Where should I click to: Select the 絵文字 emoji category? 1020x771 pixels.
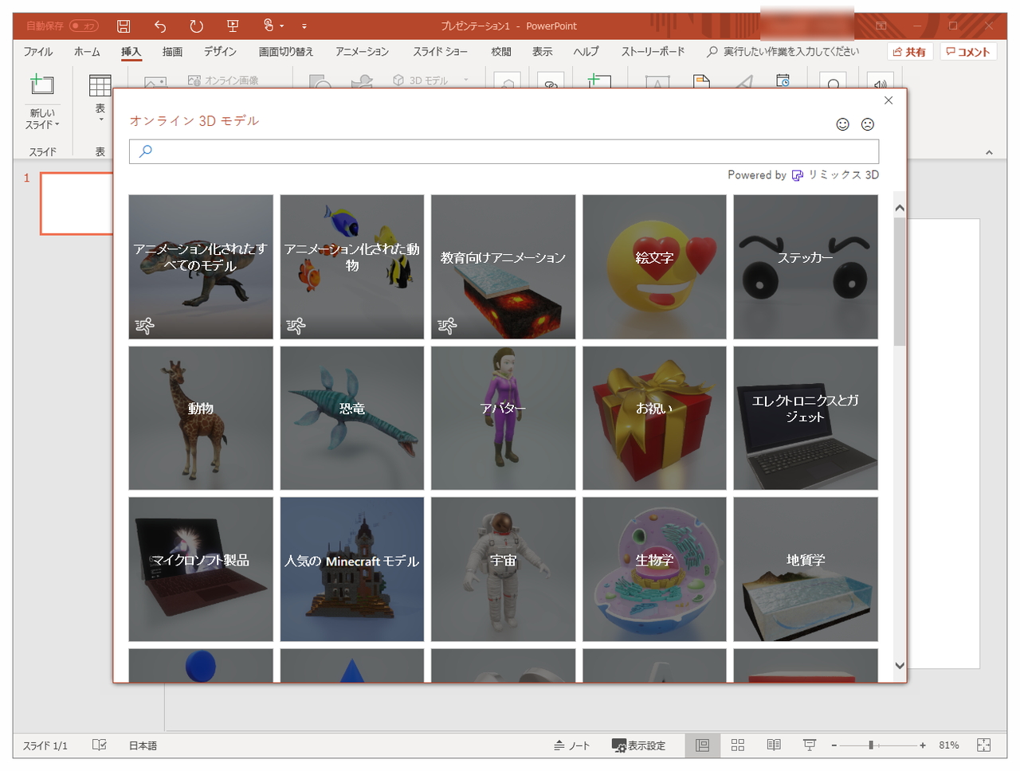click(654, 267)
